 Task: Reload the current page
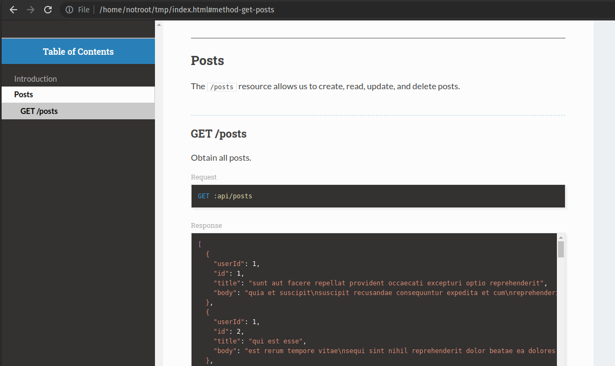[48, 10]
